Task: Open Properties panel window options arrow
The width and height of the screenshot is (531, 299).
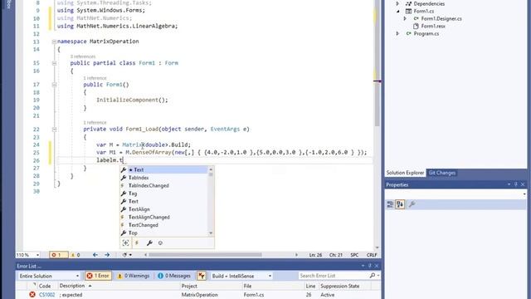Action: click(x=509, y=184)
